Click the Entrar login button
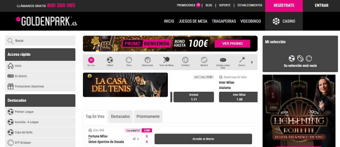Viewport: 340px width, 147px height. (x=321, y=6)
